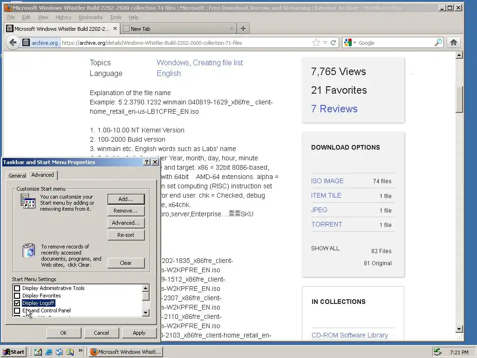Open the Bookmarks menu

[x=91, y=17]
